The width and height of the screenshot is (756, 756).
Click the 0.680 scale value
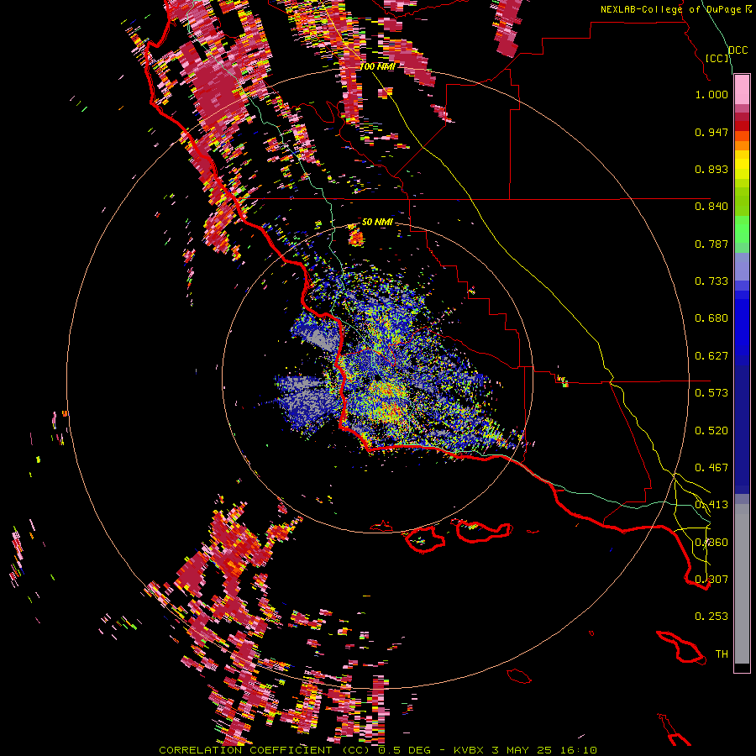pyautogui.click(x=711, y=318)
